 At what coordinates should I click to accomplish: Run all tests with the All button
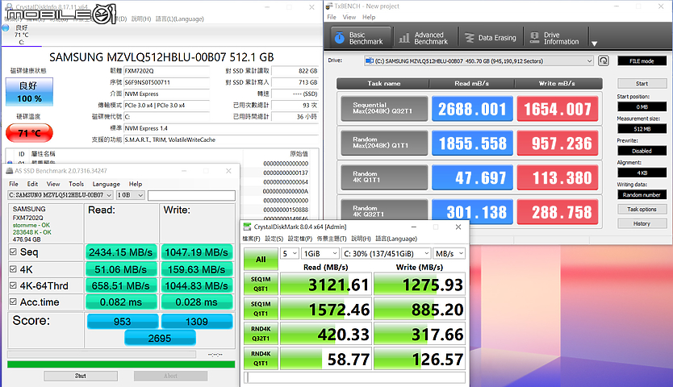261,260
